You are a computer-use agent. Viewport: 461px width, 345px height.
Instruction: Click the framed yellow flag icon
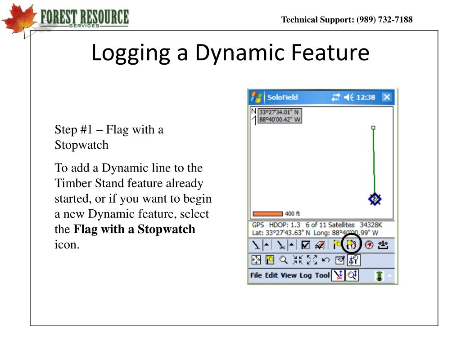(x=270, y=260)
